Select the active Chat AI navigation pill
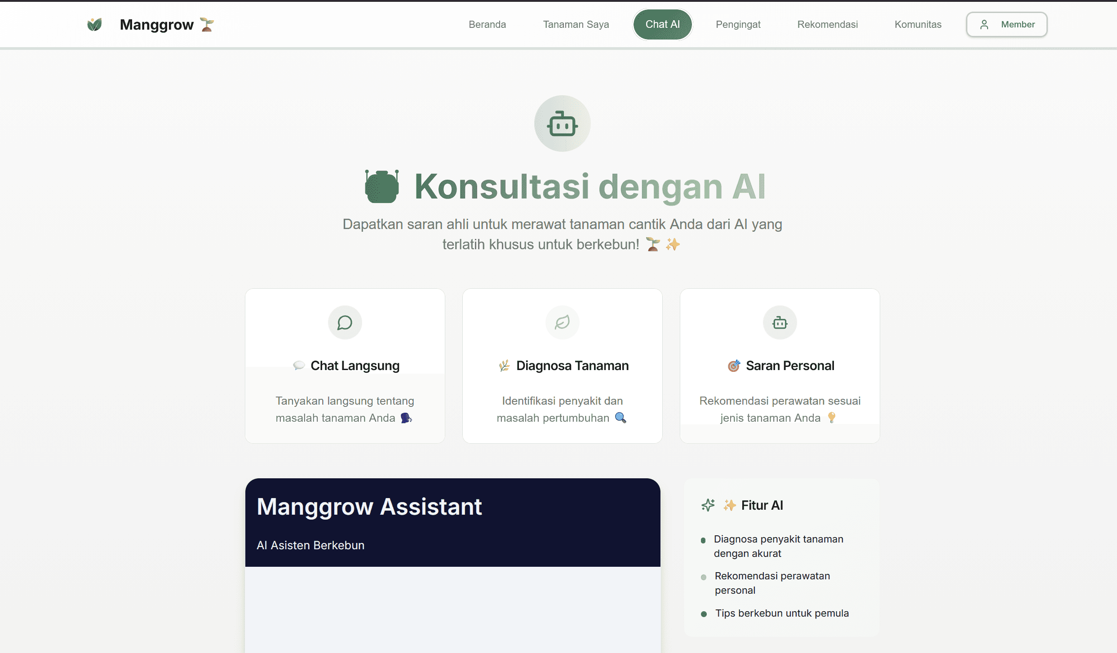 [x=662, y=24]
